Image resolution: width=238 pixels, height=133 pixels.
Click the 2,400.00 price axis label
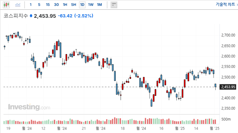click(228, 98)
